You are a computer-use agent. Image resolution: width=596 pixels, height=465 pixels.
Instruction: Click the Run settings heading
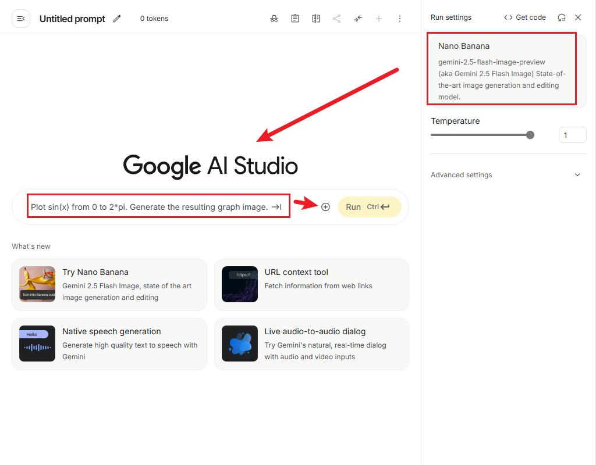tap(451, 17)
